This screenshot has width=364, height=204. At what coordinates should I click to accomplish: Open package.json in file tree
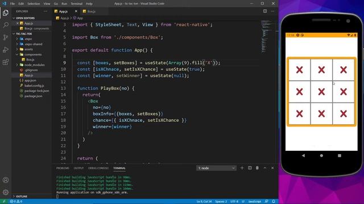33,96
